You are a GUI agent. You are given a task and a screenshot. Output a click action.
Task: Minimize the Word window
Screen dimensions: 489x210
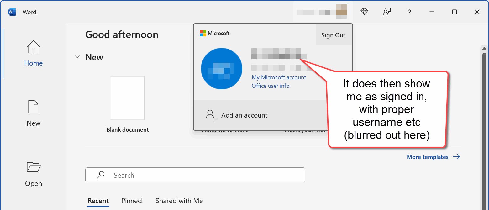pos(432,12)
